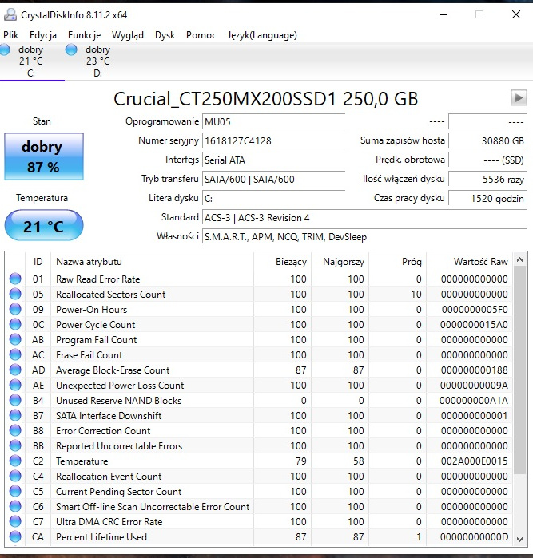
Task: Click the Czas pracy dysku value 1520 godzin
Action: [x=487, y=198]
